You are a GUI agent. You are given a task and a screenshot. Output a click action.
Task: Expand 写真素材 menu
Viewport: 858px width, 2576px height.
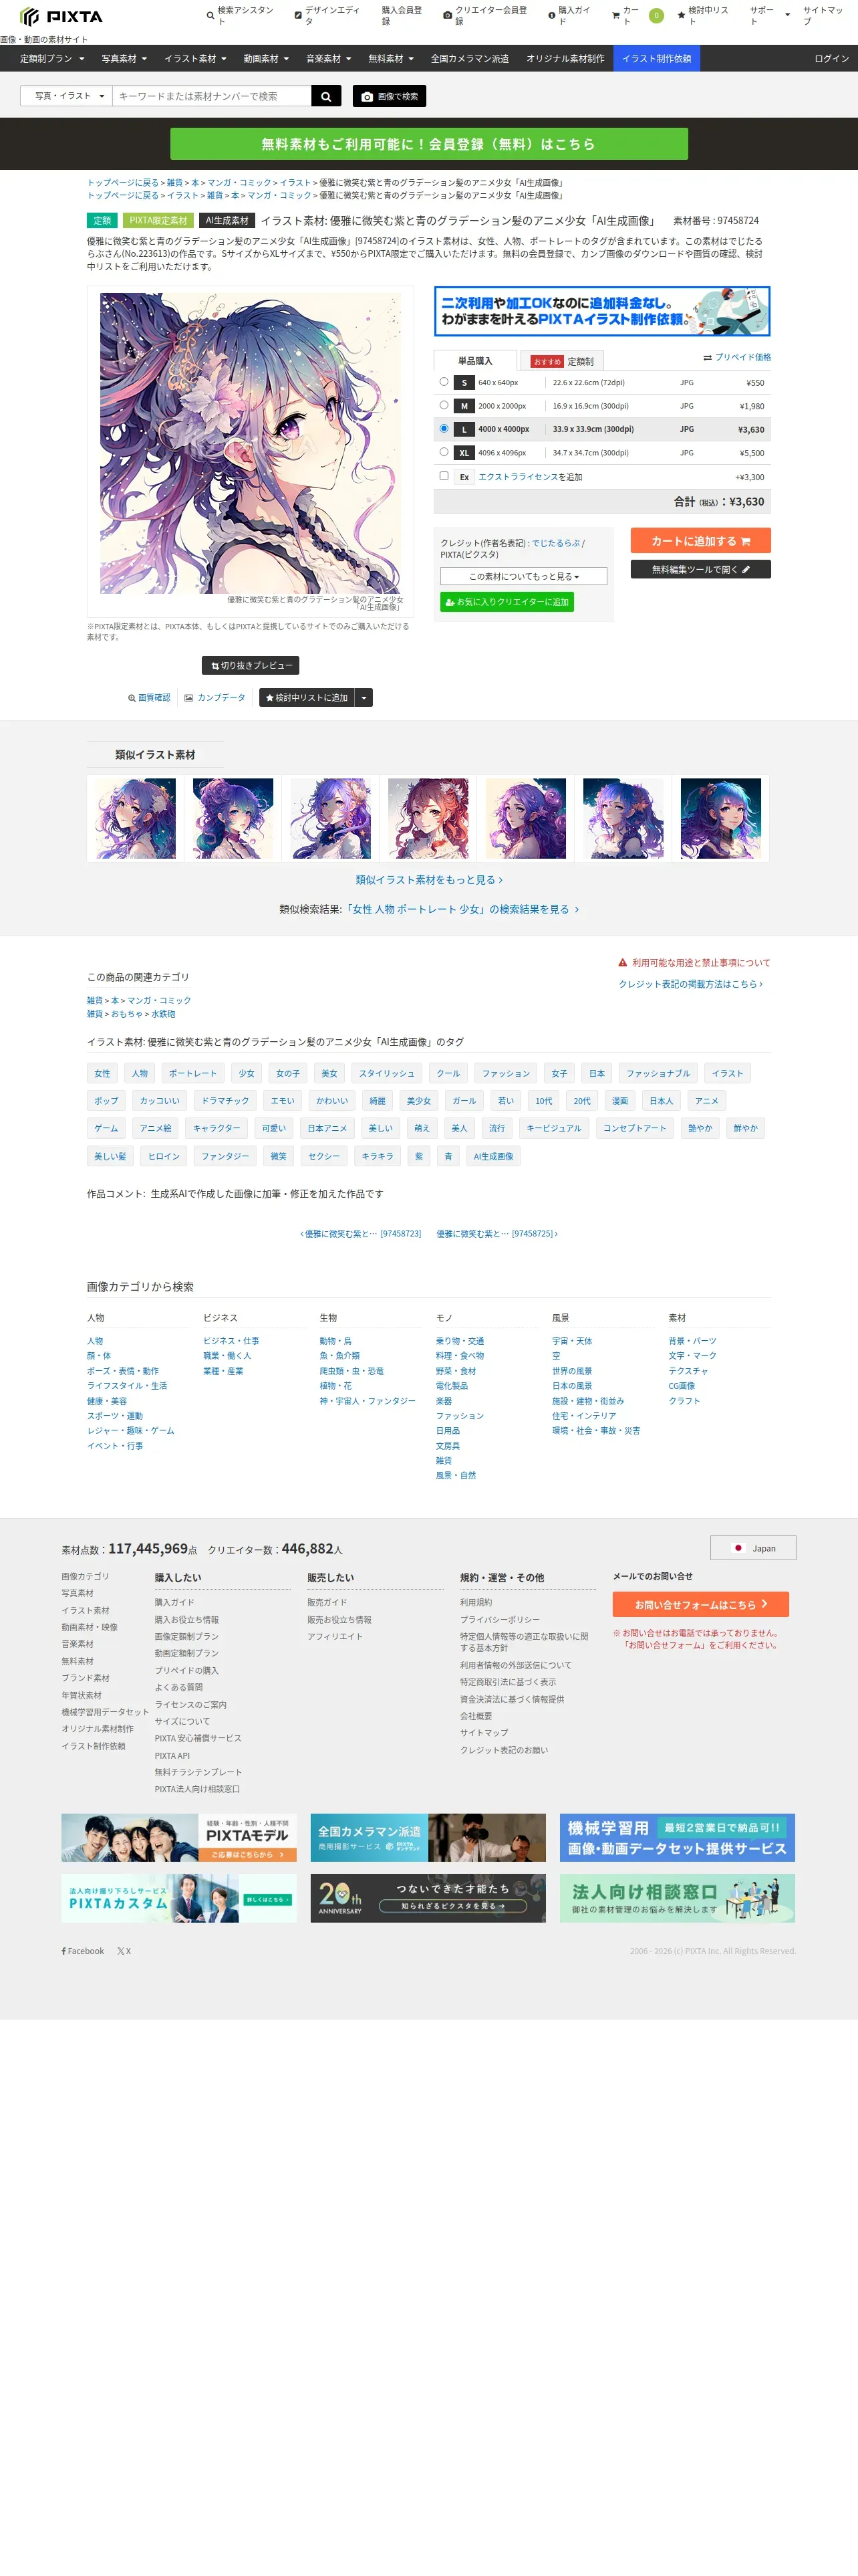coord(124,59)
